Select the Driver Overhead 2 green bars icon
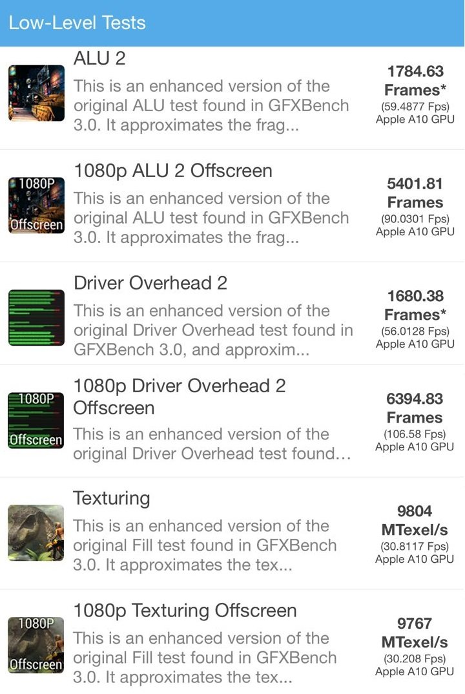 [36, 318]
